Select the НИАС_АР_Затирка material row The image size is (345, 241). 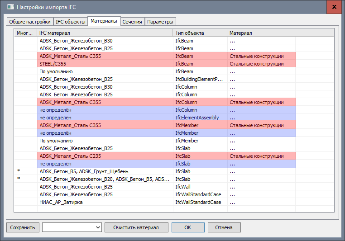click(105, 202)
